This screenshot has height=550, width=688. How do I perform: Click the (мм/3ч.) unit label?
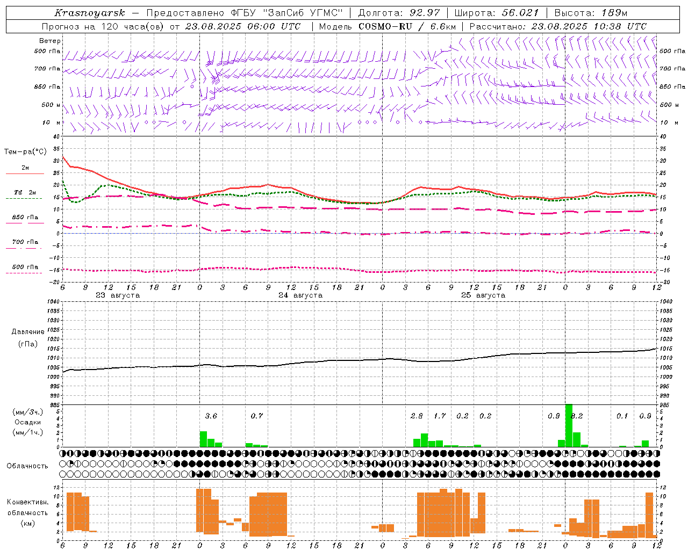[27, 412]
